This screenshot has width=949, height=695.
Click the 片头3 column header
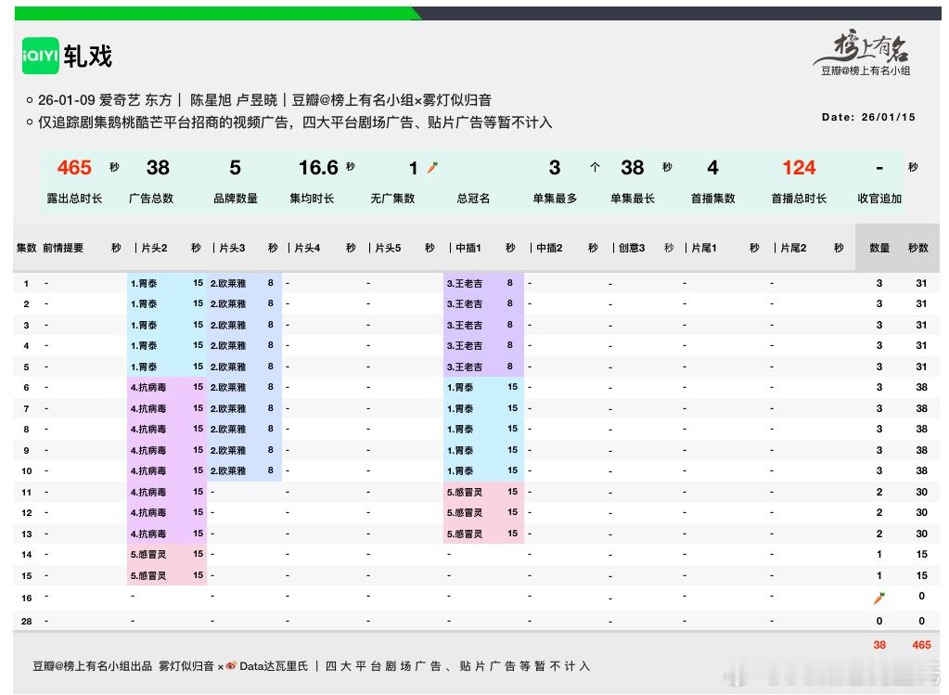(232, 248)
